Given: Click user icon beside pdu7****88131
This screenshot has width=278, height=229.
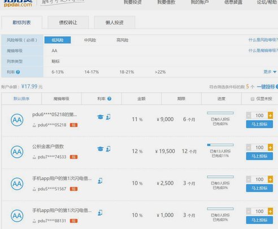Looking at the screenshot, I should (x=34, y=221).
